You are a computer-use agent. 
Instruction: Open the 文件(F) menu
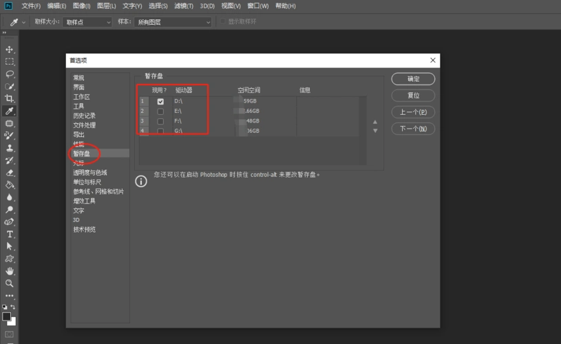(x=31, y=6)
